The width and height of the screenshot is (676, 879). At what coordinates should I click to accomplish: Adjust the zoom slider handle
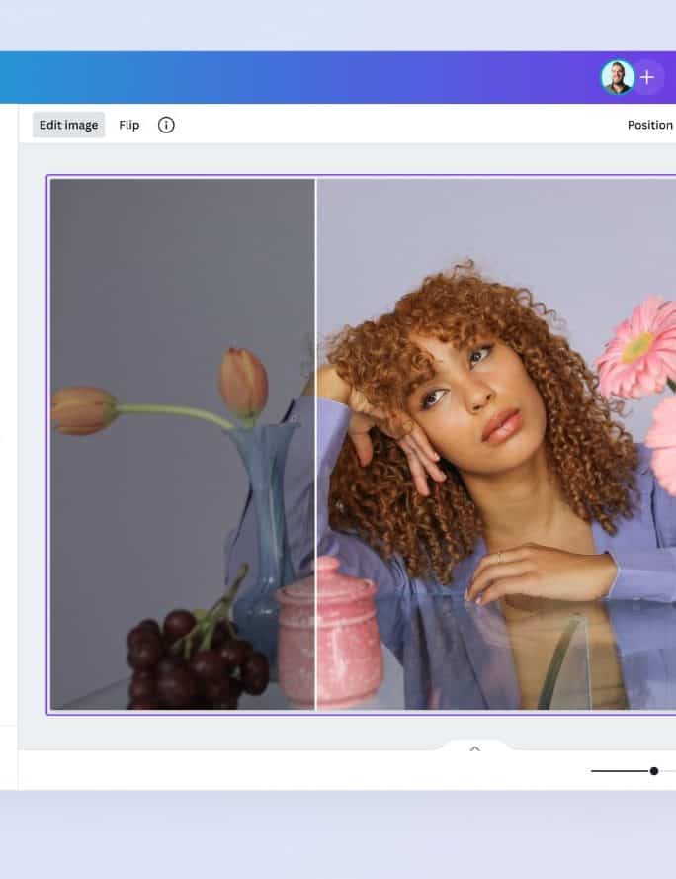tap(653, 771)
